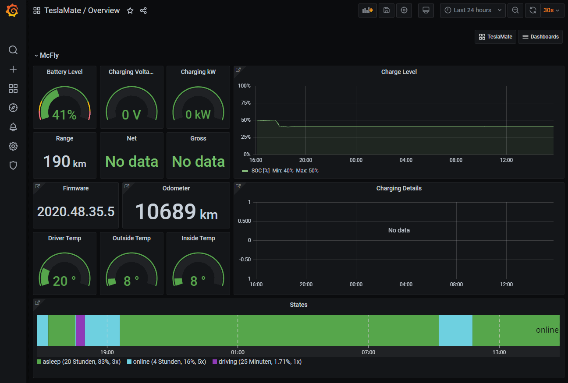Screen dimensions: 568x383
Task: Open the Dashboards breadcrumb menu item
Action: 540,37
